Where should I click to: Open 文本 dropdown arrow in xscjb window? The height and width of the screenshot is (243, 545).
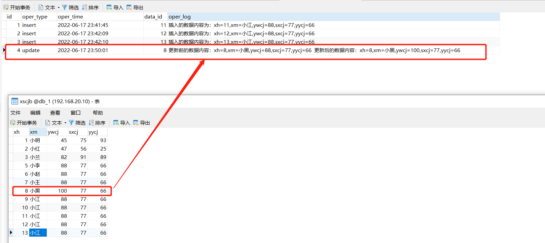click(65, 123)
